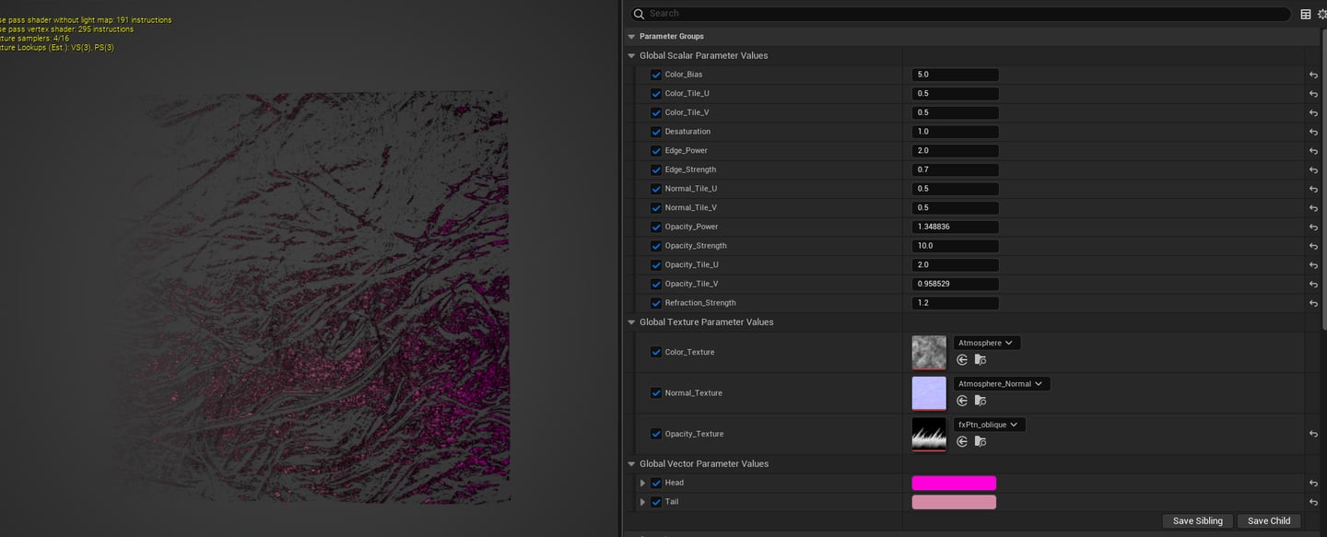Uncheck the Desaturation parameter checkbox
Viewport: 1327px width, 537px height.
(x=656, y=132)
